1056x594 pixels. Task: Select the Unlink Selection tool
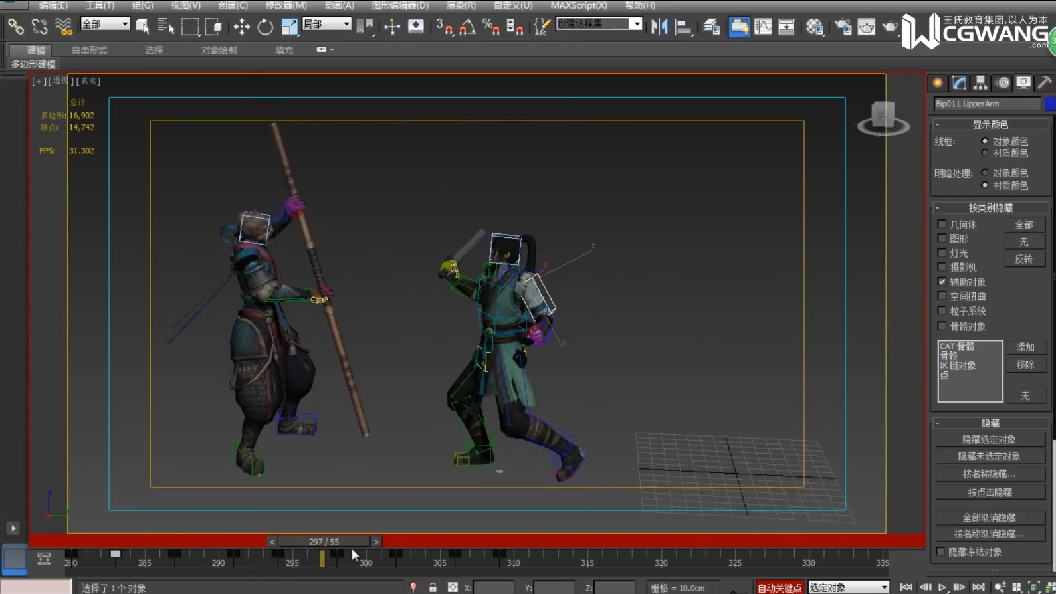[39, 27]
